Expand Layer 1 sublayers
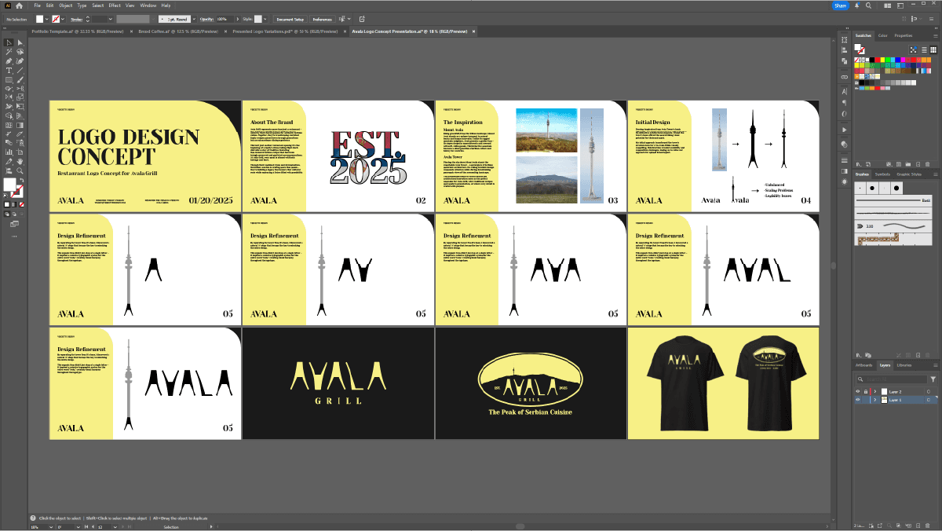 coord(875,400)
